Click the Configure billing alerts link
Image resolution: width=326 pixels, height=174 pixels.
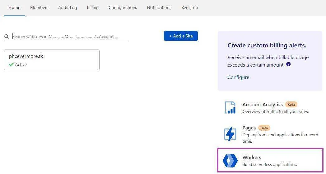pyautogui.click(x=238, y=77)
